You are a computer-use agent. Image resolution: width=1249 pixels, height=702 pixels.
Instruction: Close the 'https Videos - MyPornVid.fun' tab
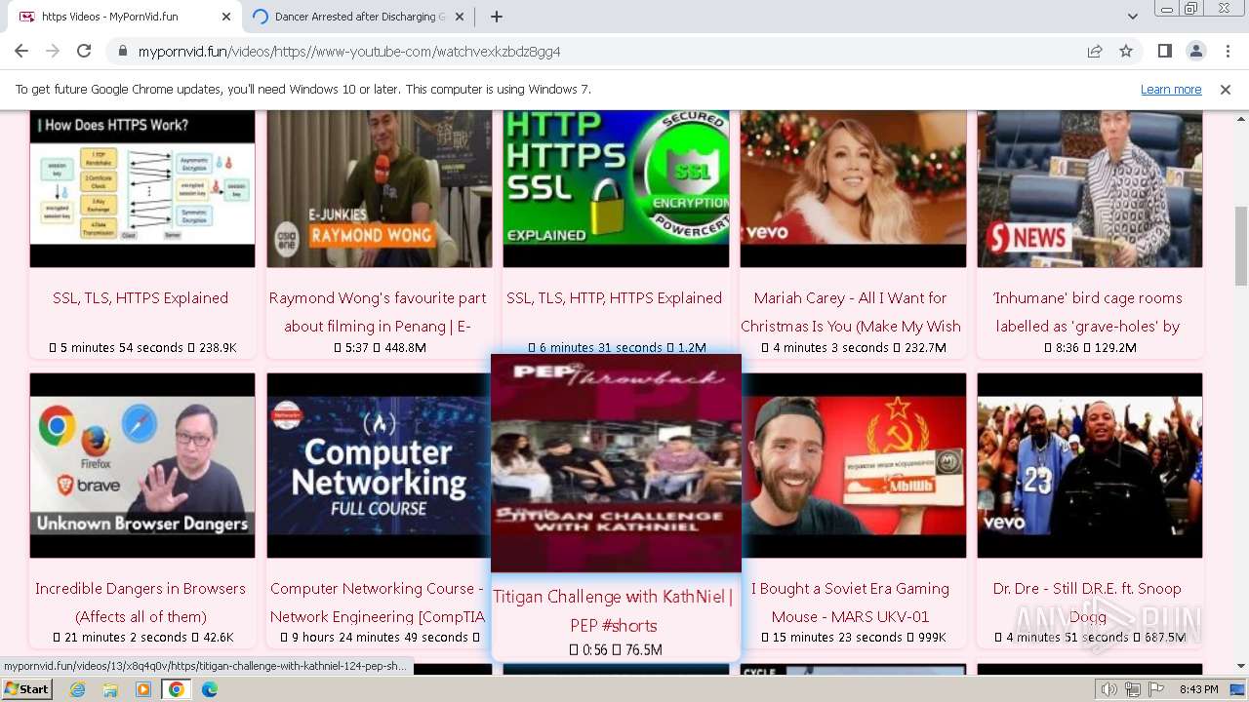[x=226, y=17]
